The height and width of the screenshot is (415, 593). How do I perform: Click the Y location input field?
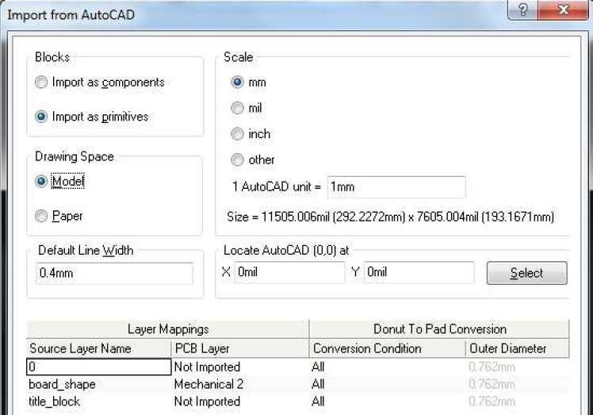click(419, 272)
